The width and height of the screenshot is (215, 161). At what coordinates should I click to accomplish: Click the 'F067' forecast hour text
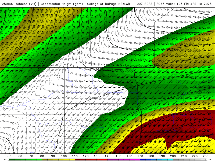160,4
